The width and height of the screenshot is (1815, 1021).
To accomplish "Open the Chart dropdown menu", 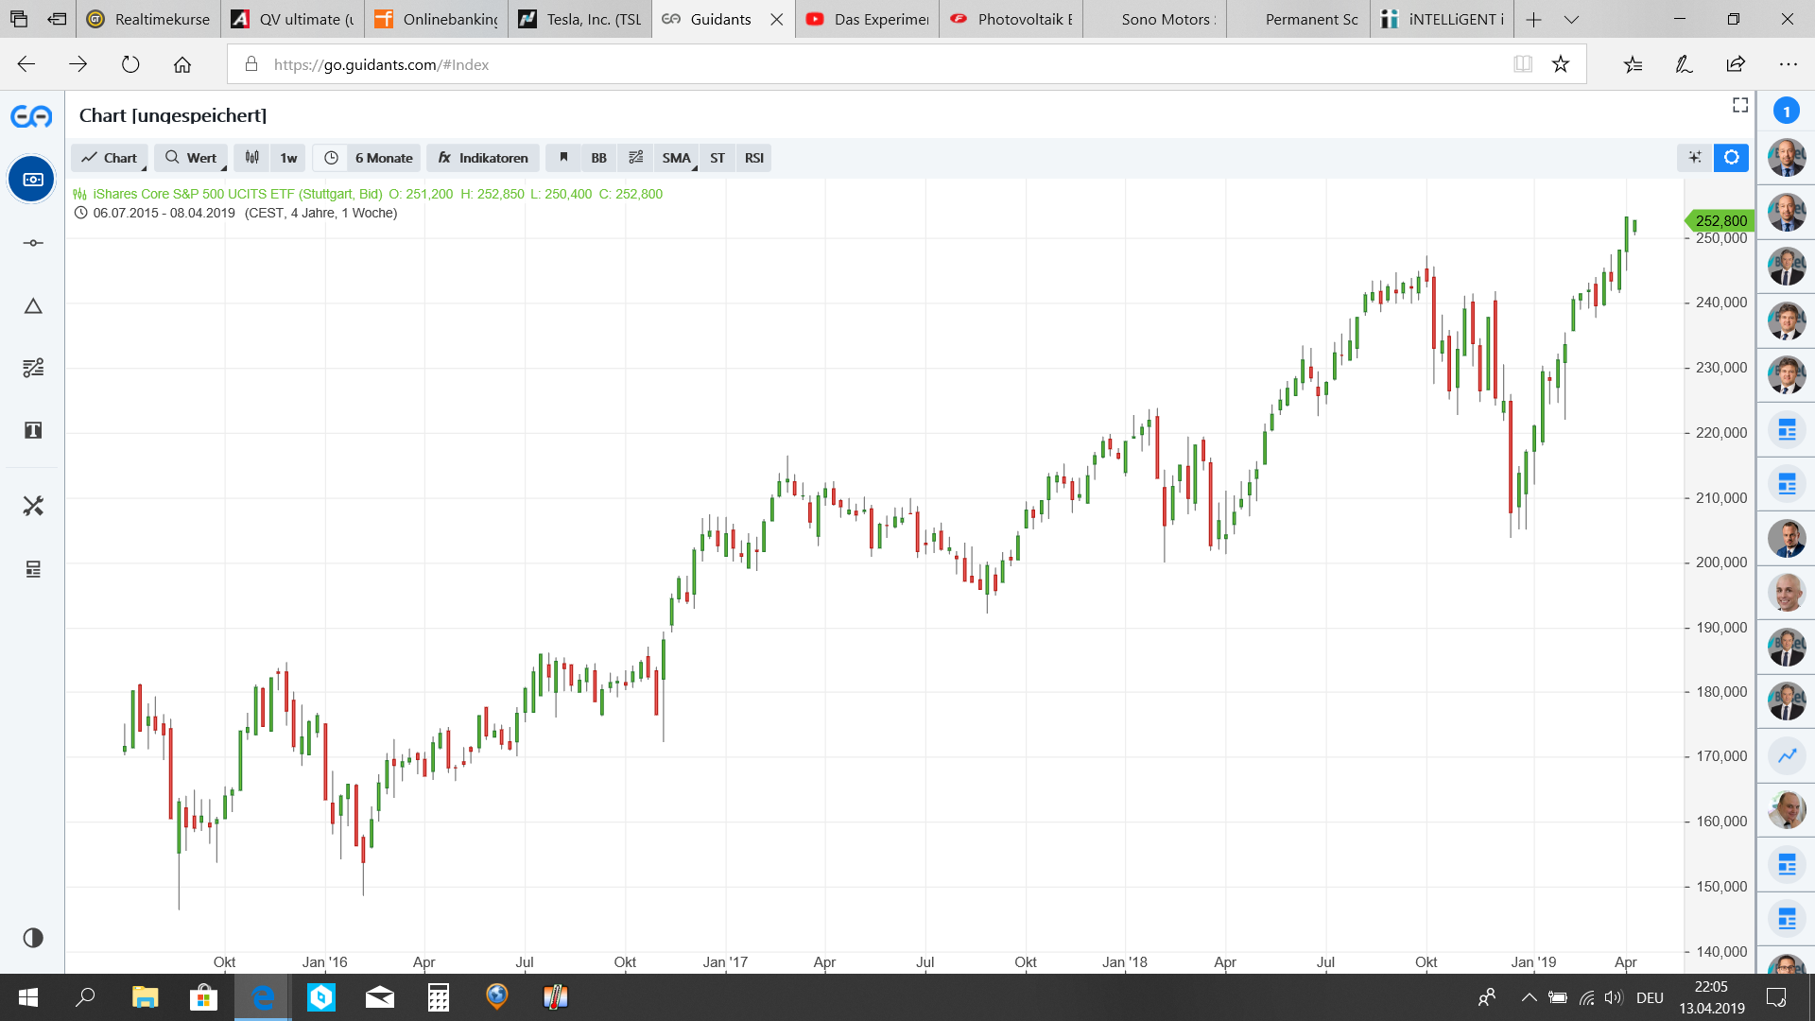I will (x=110, y=158).
